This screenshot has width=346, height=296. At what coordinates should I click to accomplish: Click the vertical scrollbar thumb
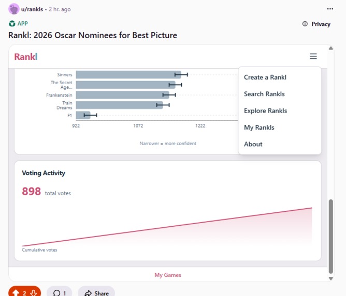[x=330, y=236]
